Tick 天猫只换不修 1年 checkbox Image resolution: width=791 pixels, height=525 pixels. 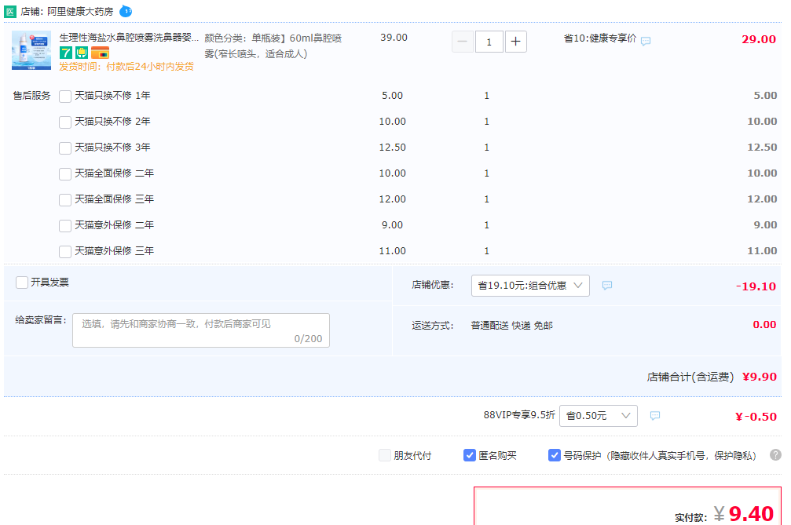(65, 97)
